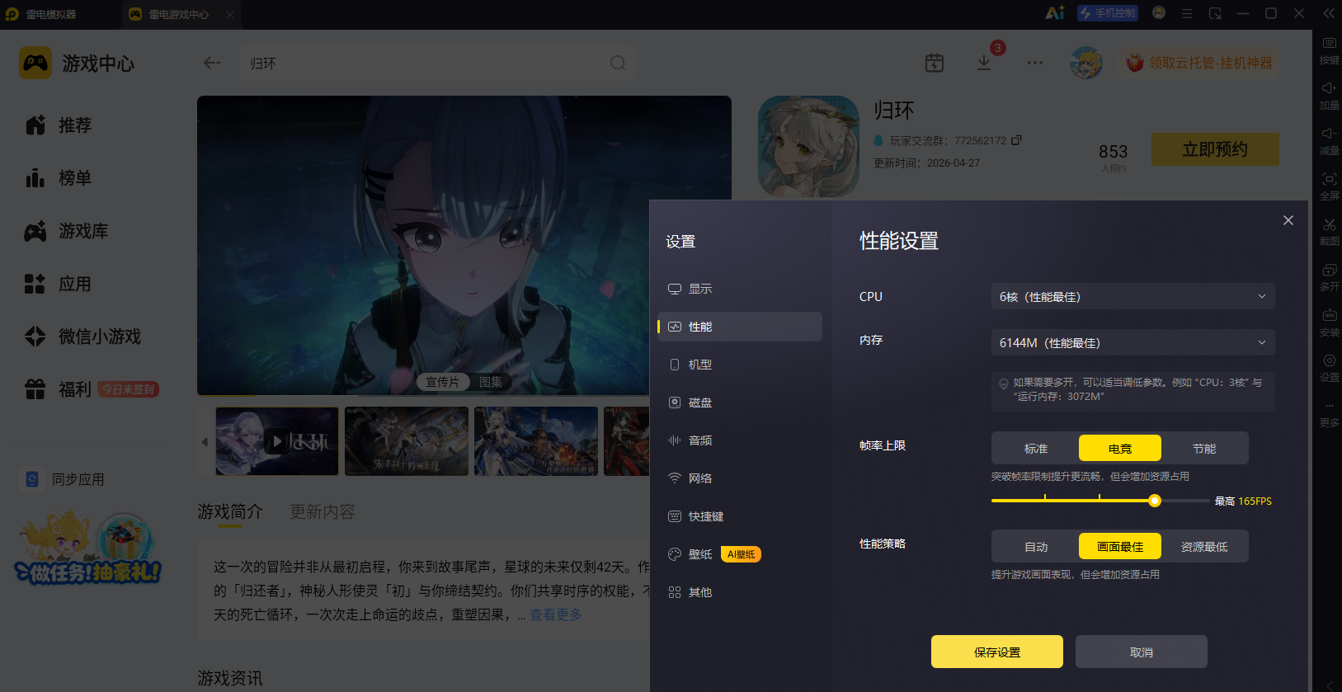Screen dimensions: 1342x692
Task: Click the 归环 game icon
Action: click(x=808, y=146)
